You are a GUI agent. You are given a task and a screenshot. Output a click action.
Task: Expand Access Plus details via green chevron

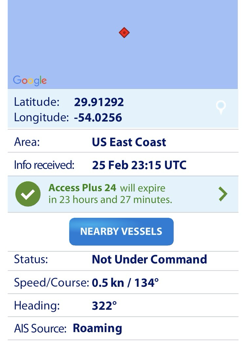click(x=223, y=194)
